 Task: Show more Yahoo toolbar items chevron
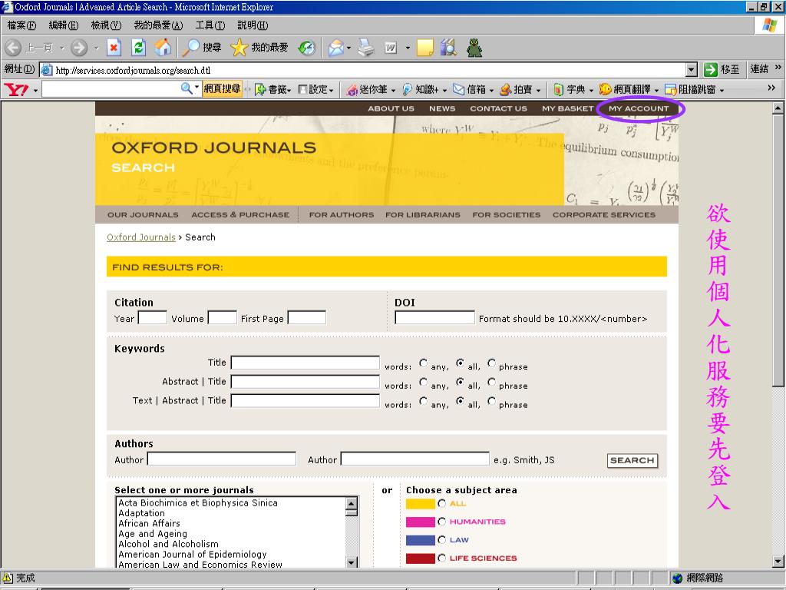point(771,88)
